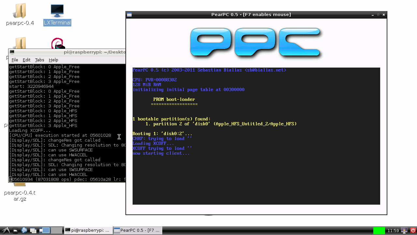Expand the Help menu in terminal
The width and height of the screenshot is (417, 235).
point(53,60)
